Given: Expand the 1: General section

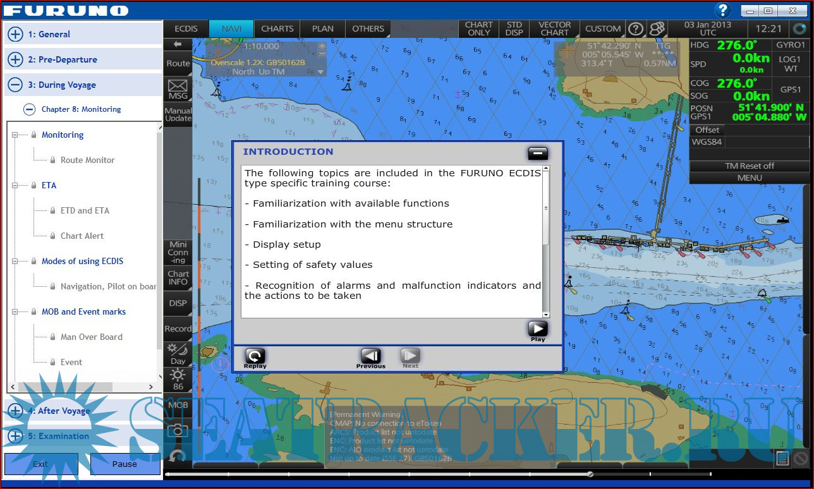Looking at the screenshot, I should (16, 34).
